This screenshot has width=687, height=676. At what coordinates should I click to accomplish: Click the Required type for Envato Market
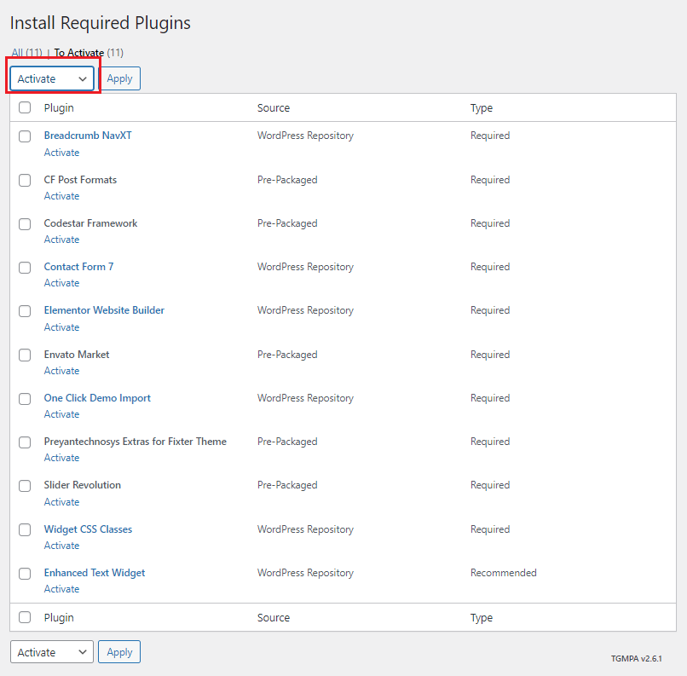coord(490,355)
